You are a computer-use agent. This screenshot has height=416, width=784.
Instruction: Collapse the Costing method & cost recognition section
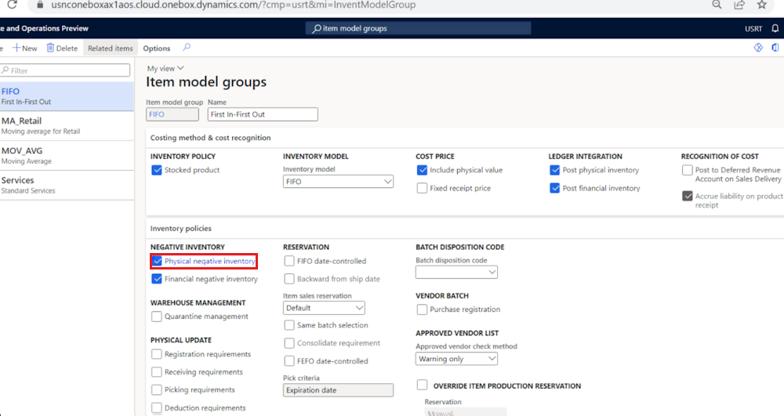click(x=210, y=138)
